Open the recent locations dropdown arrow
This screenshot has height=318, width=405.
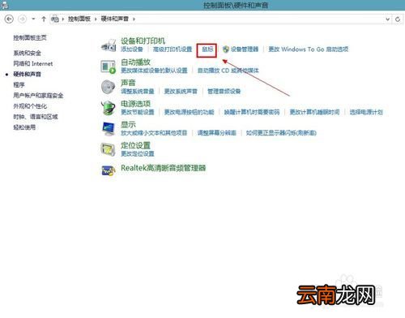click(33, 19)
